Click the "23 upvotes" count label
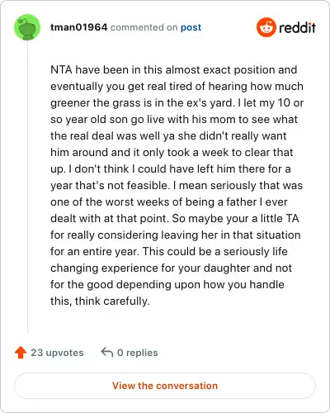The width and height of the screenshot is (330, 413). click(57, 353)
